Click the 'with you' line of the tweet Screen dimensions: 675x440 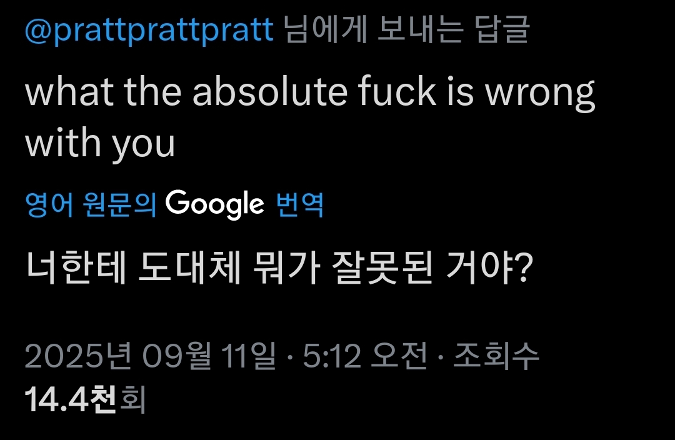pos(100,144)
